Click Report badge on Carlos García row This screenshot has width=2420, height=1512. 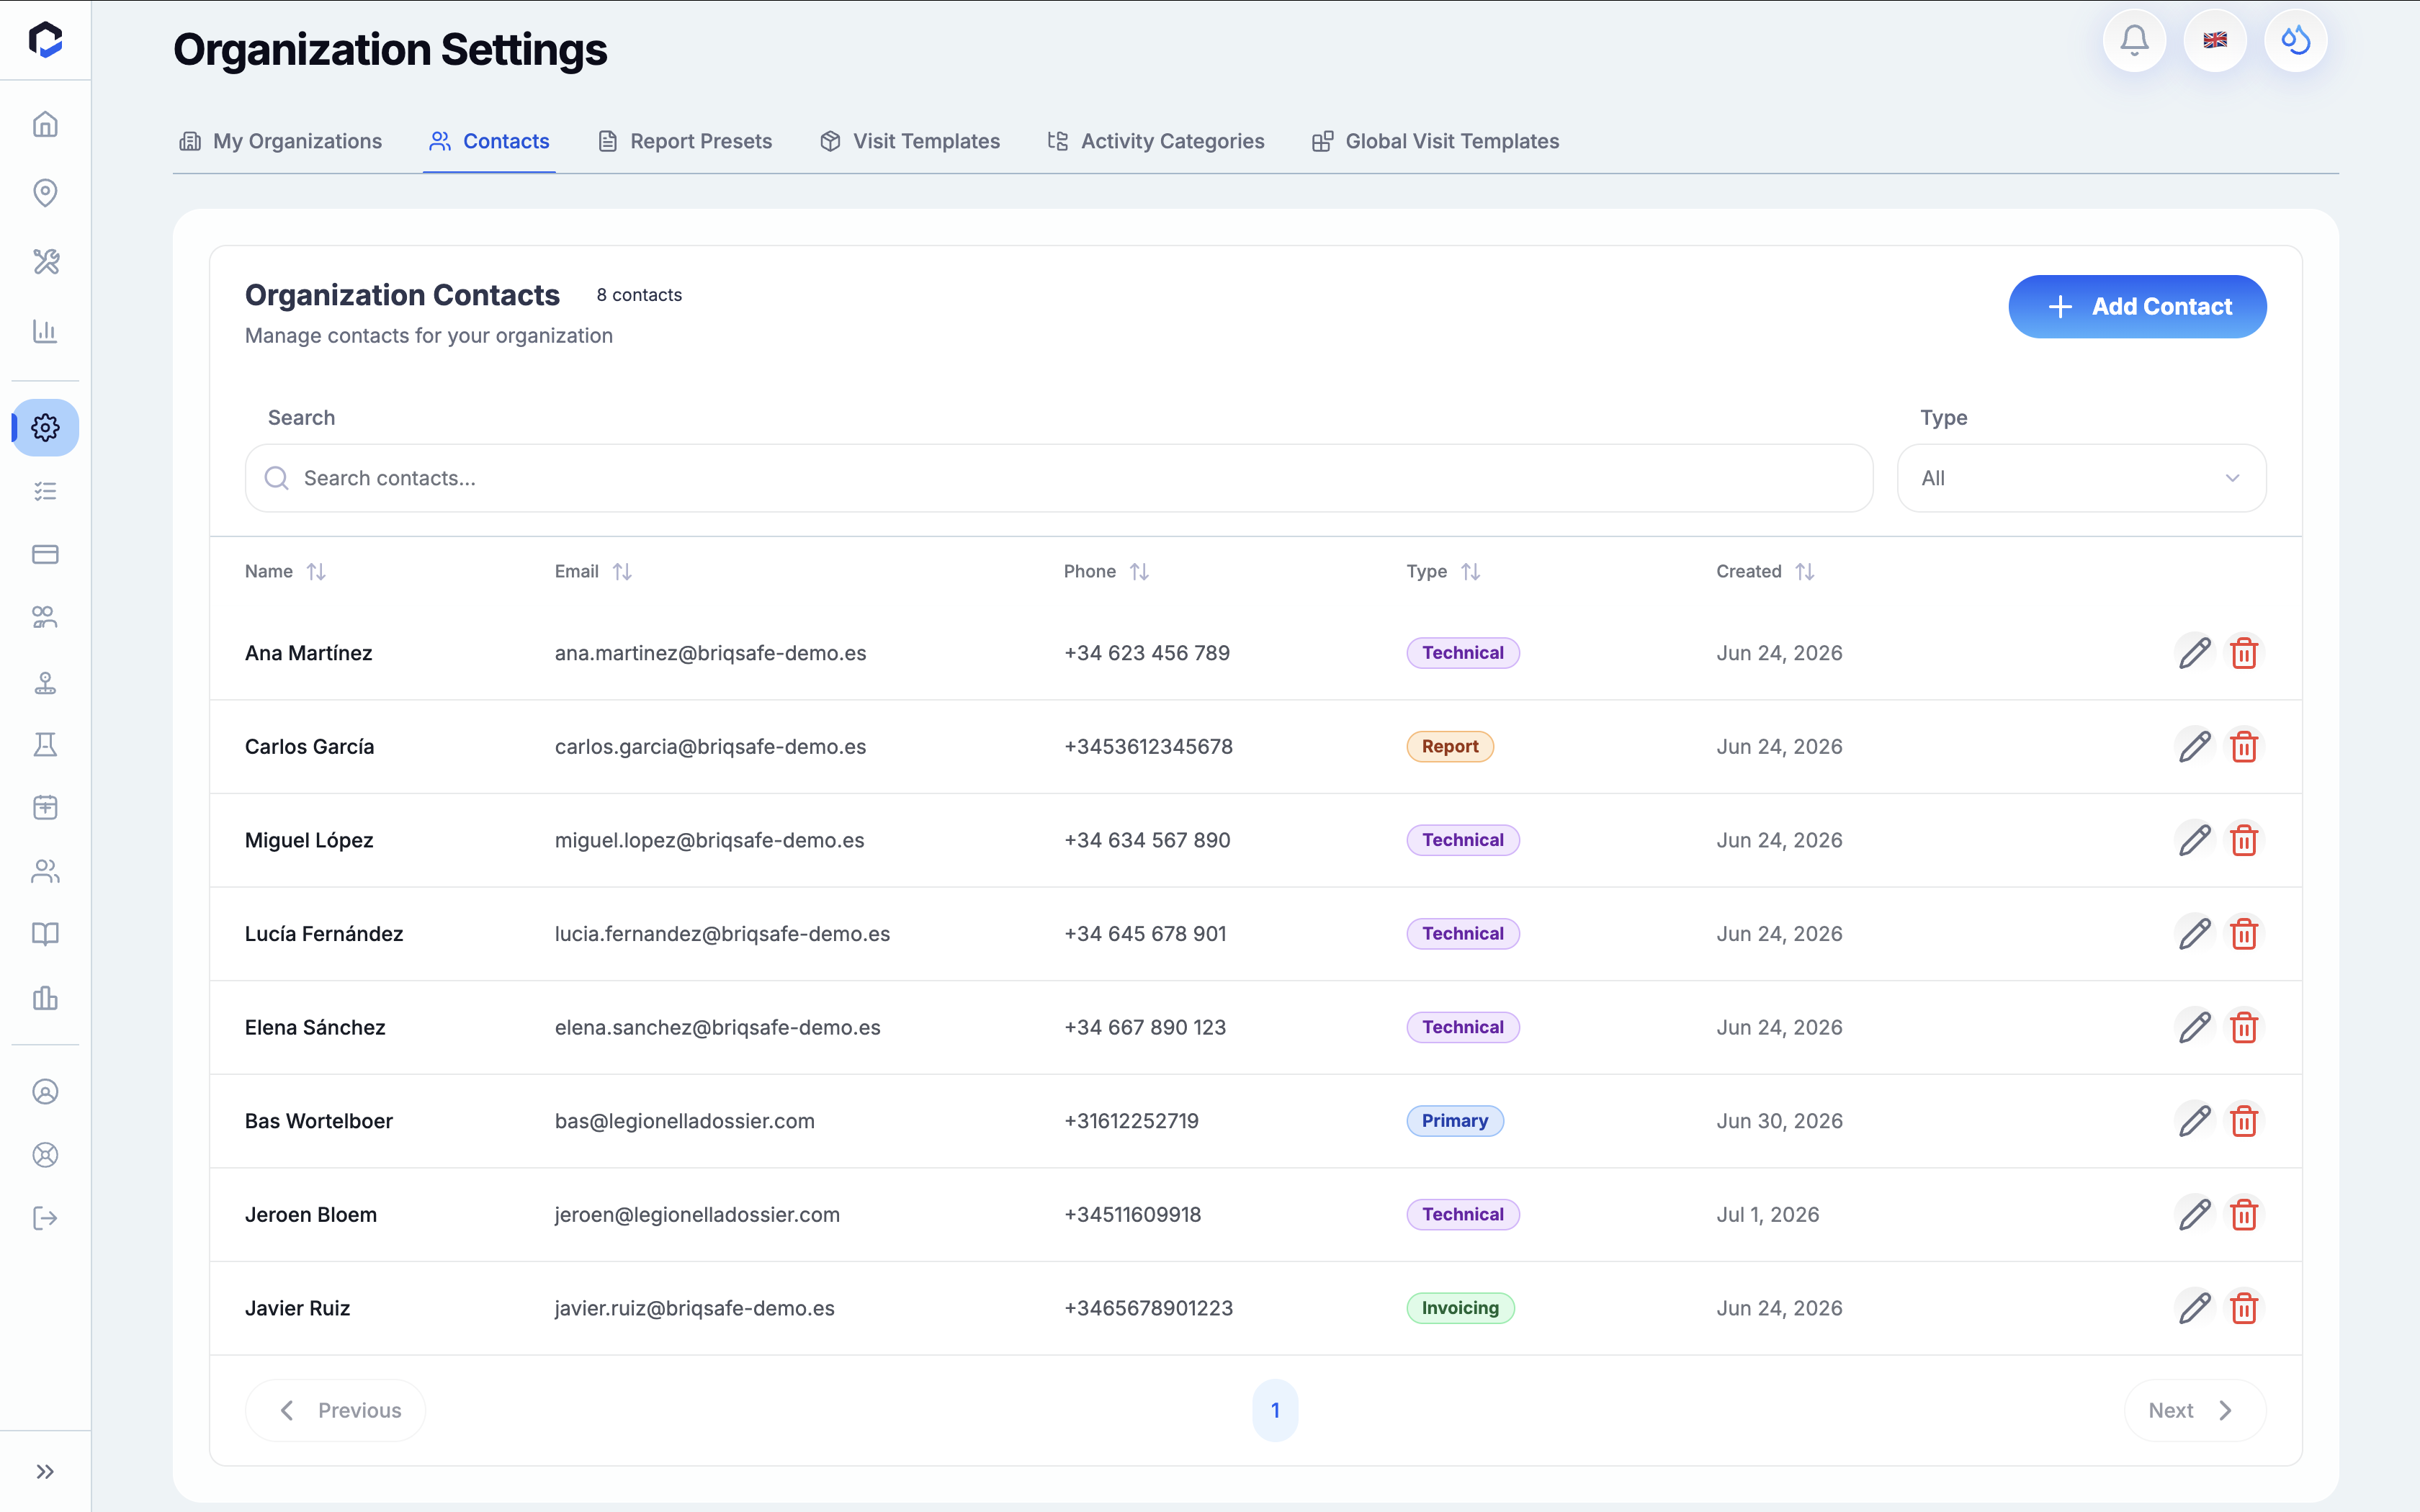pyautogui.click(x=1450, y=747)
